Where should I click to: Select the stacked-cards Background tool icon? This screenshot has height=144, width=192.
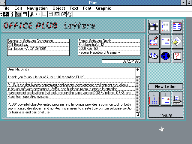(25, 14)
